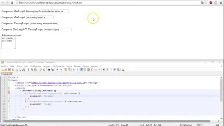Open the Vista menu
This screenshot has height=126, width=224.
(26, 66)
